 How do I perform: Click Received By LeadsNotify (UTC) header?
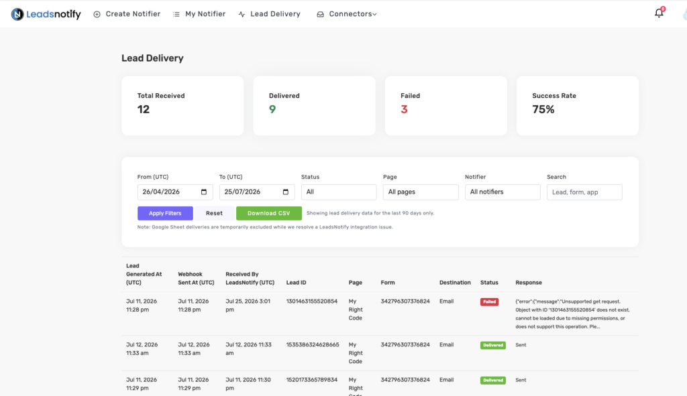coord(250,278)
